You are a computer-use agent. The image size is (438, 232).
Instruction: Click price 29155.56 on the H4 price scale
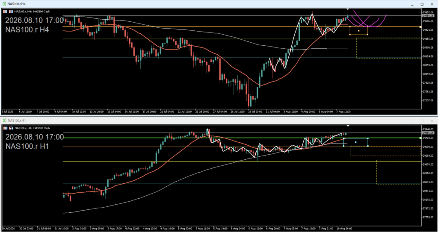(x=428, y=39)
